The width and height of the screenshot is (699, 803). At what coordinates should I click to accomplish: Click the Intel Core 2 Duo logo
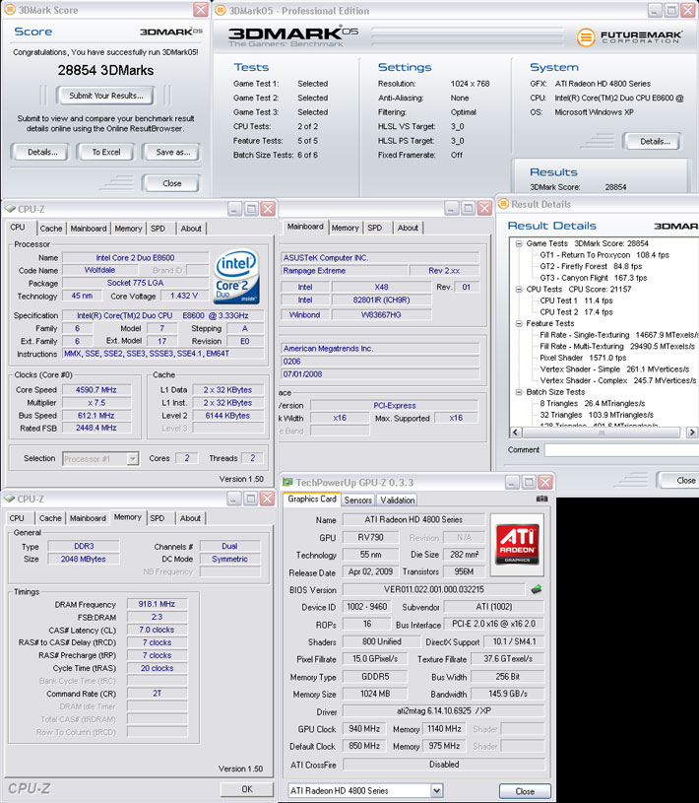point(236,277)
